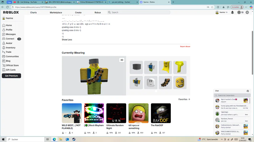Open File Explorer from the taskbar
Viewport: 254px width, 142px height.
click(61, 139)
